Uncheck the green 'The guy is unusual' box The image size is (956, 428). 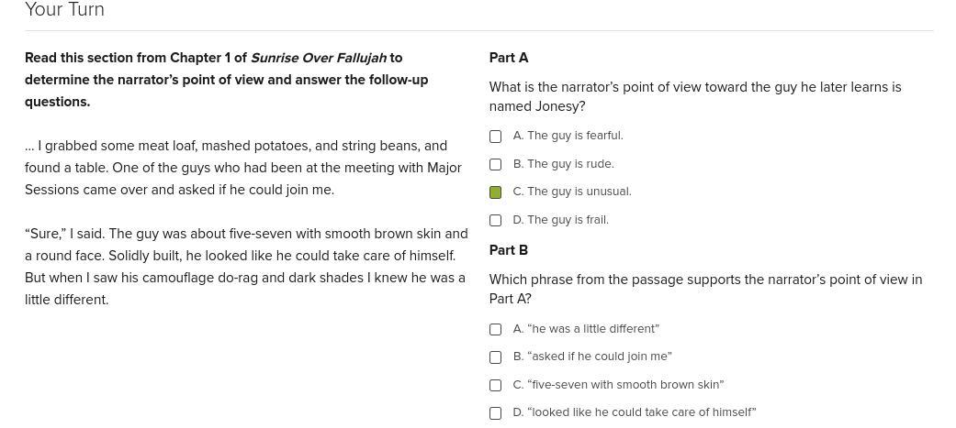pyautogui.click(x=495, y=192)
